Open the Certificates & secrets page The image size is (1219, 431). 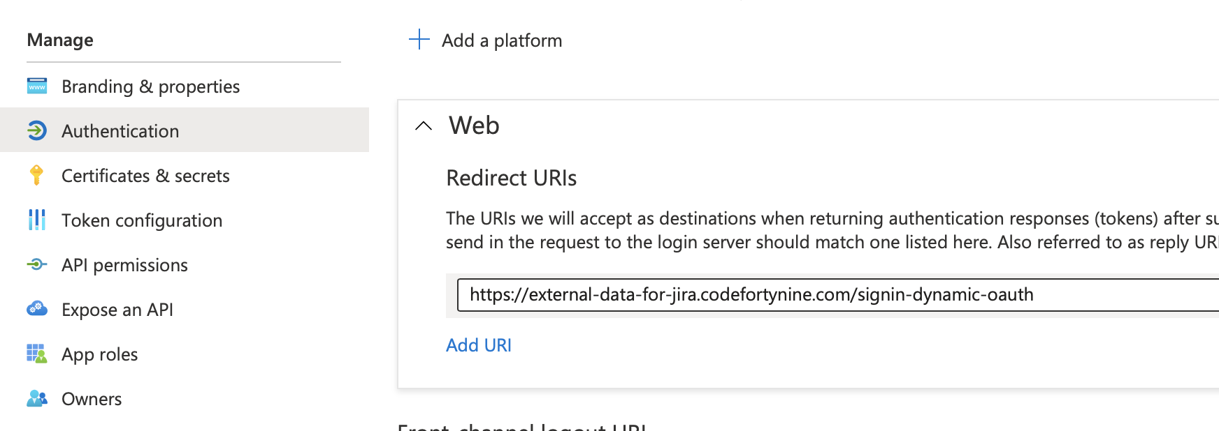145,175
